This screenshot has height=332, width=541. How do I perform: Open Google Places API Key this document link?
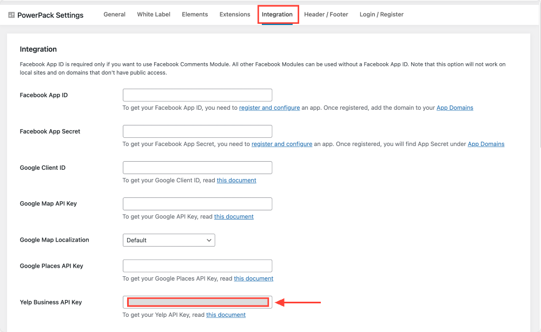point(254,278)
